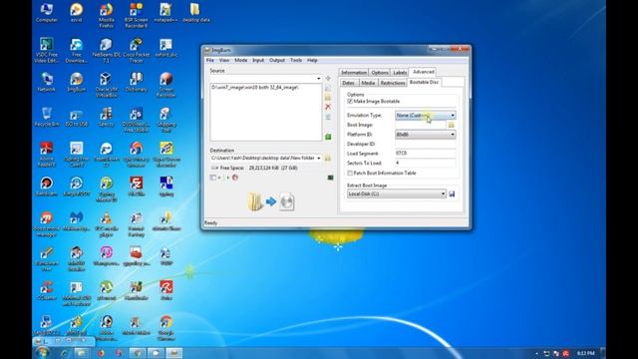Open the Extract Boot Image drive dropdown

tap(397, 193)
